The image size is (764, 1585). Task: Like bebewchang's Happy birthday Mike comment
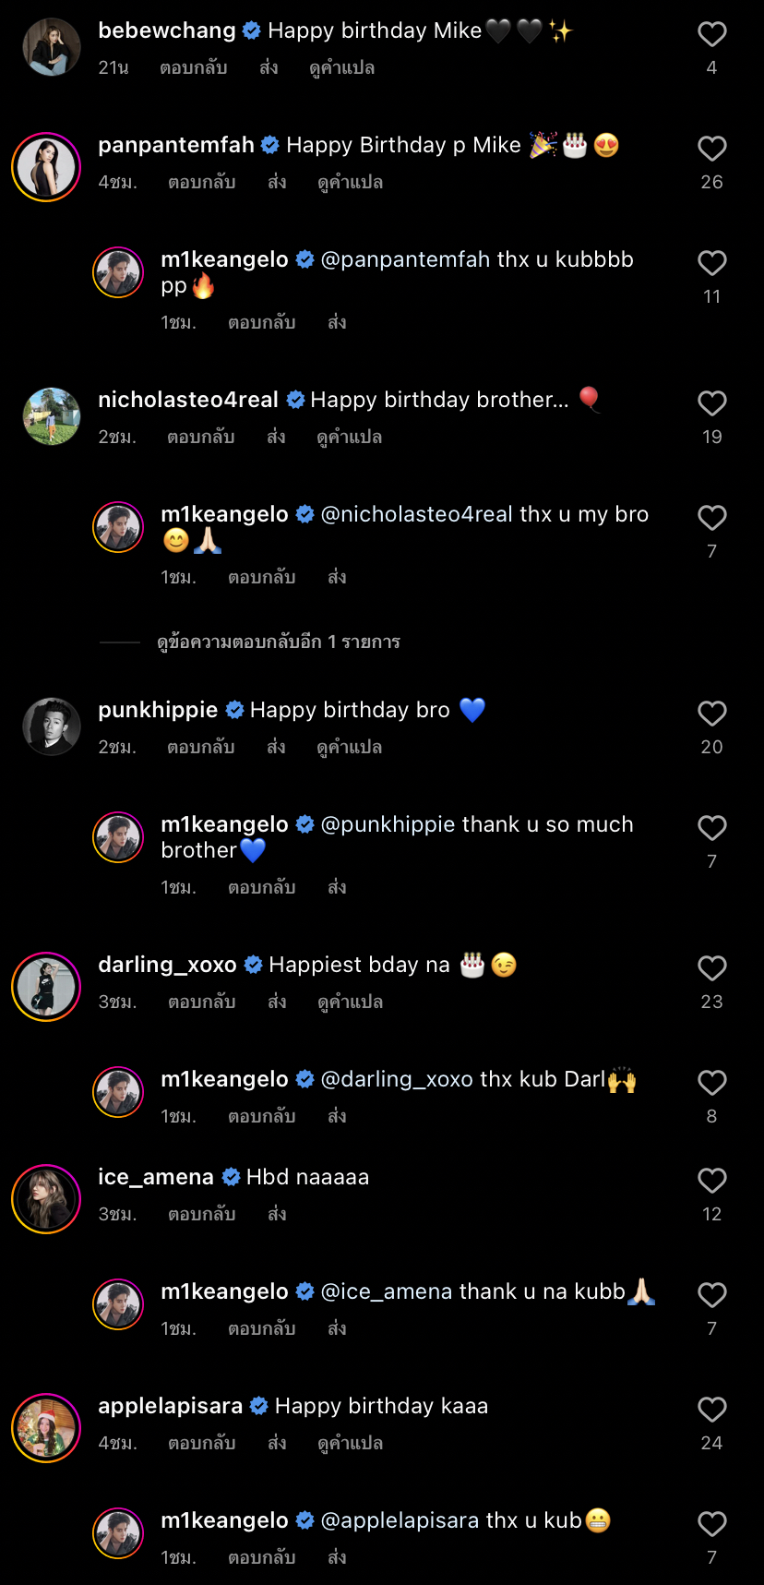click(x=711, y=34)
